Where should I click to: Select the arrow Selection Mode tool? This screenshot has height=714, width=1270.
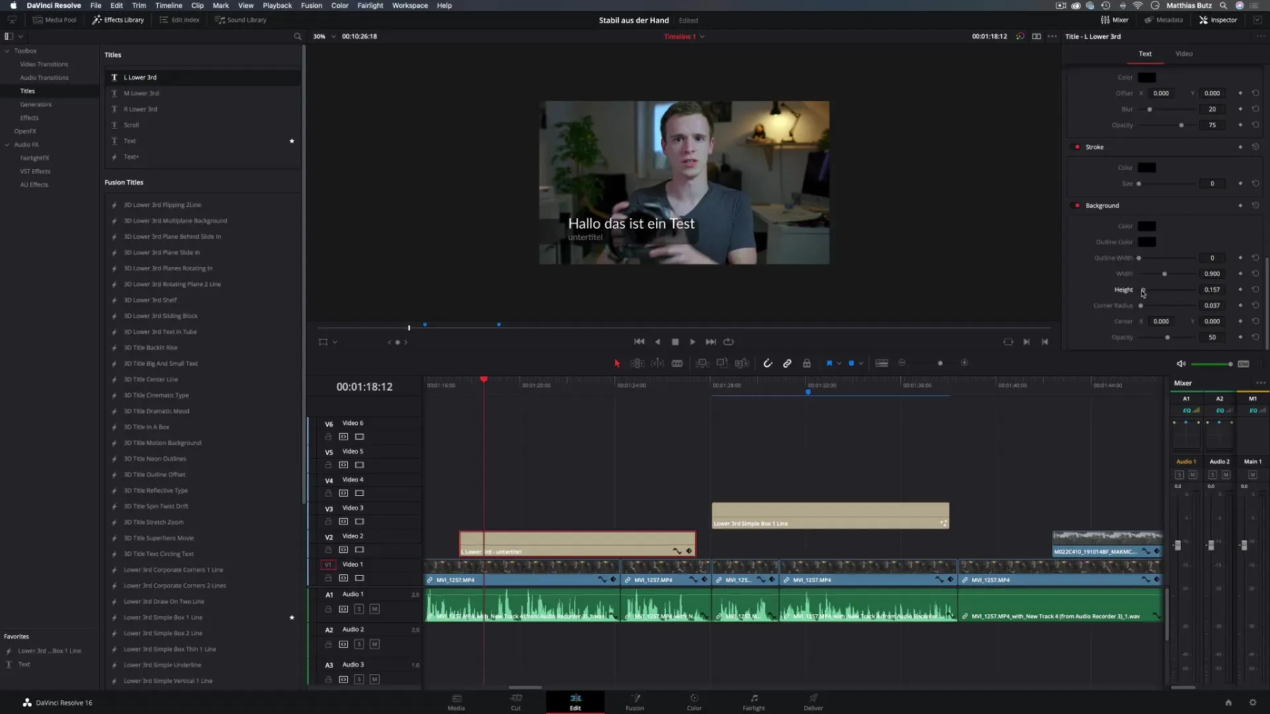(617, 363)
